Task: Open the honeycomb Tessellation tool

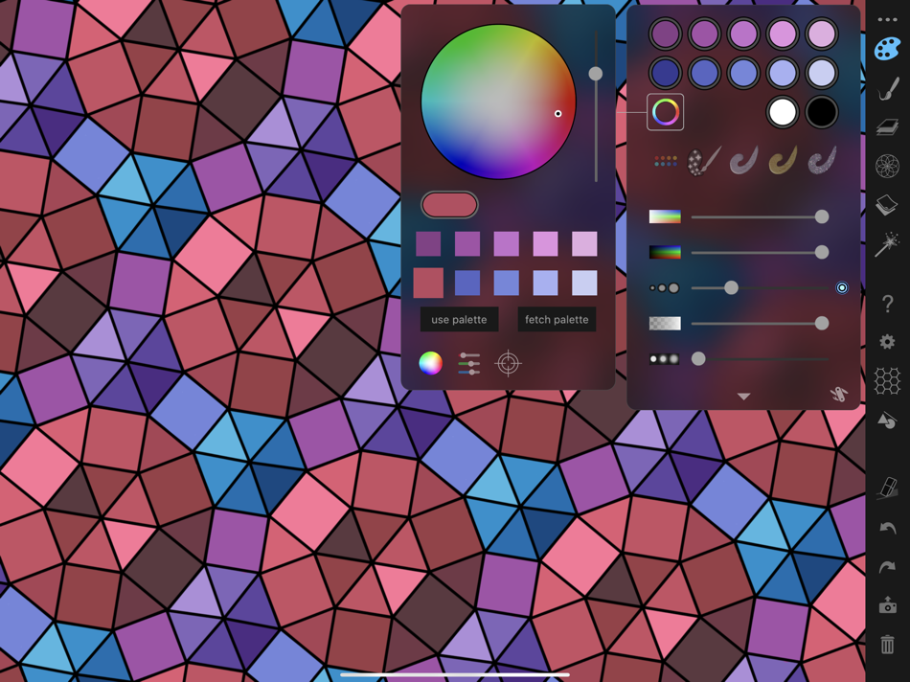Action: coord(889,380)
